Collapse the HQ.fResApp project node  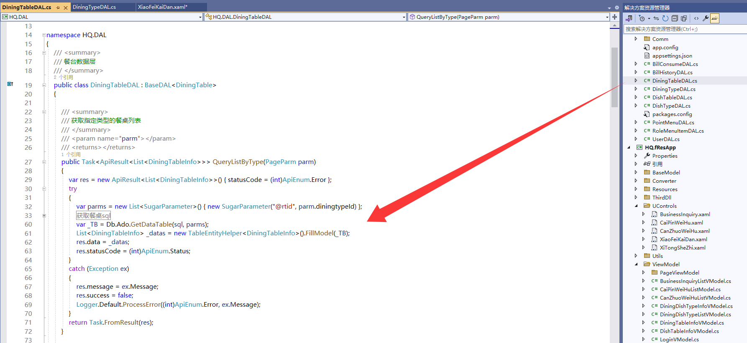point(629,147)
